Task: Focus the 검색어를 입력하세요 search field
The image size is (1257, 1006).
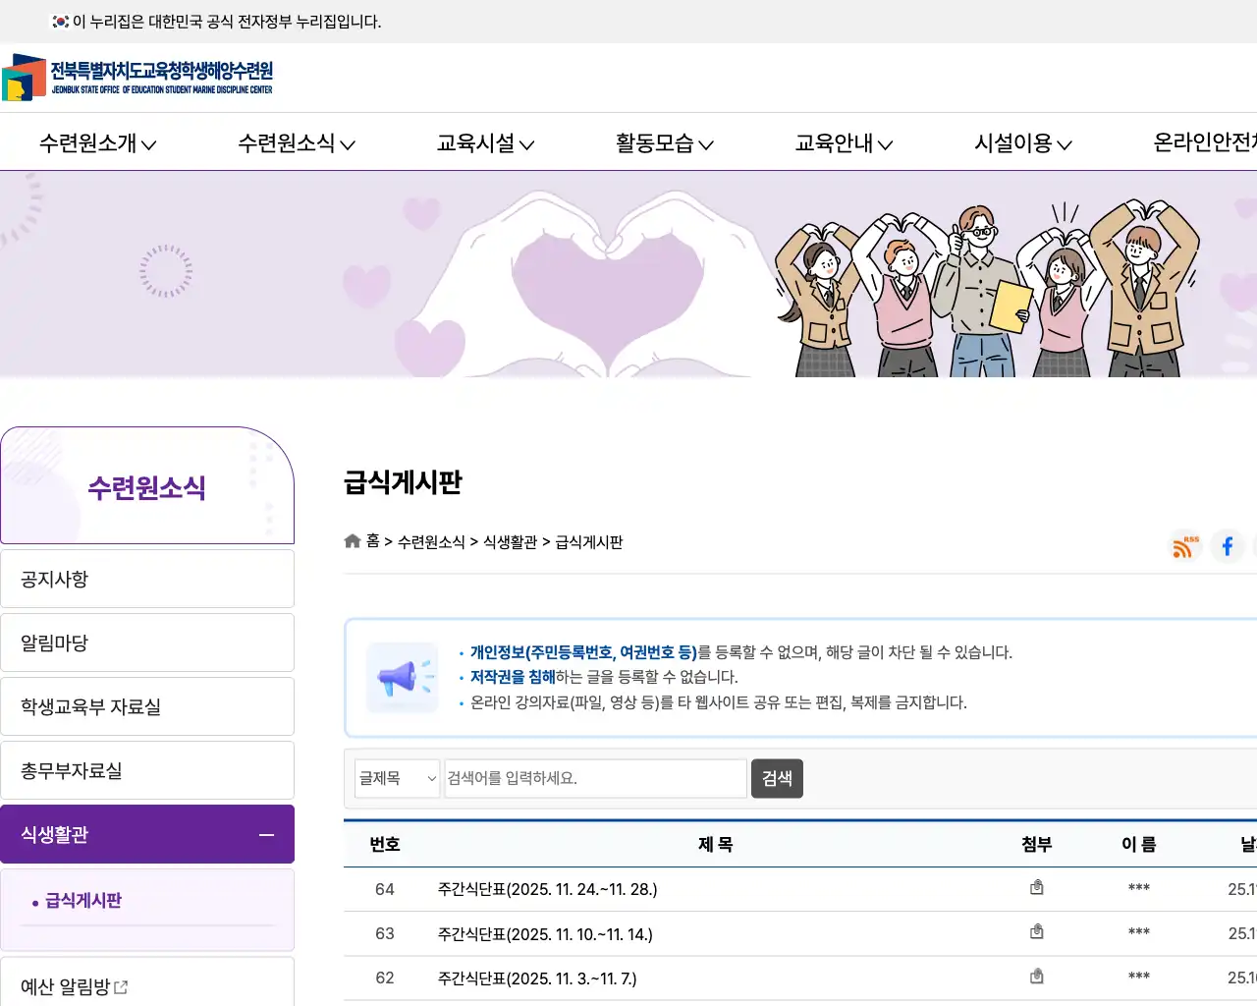Action: 595,779
